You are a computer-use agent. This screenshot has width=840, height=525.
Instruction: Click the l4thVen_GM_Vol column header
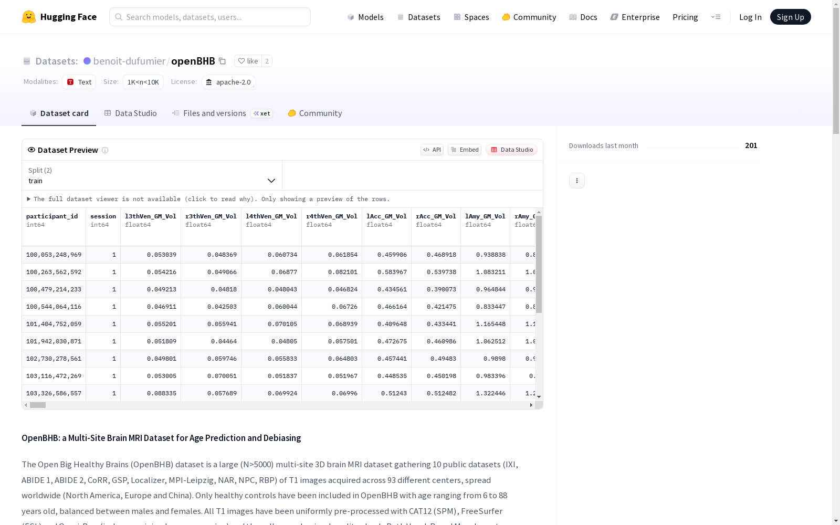[271, 227]
